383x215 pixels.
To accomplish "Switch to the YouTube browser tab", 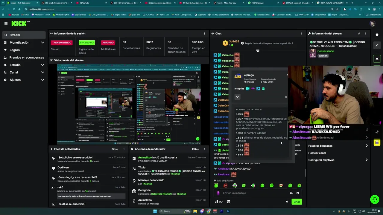I will (91, 3).
